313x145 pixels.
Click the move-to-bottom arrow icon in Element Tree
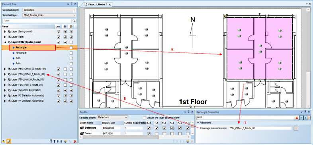[61, 141]
